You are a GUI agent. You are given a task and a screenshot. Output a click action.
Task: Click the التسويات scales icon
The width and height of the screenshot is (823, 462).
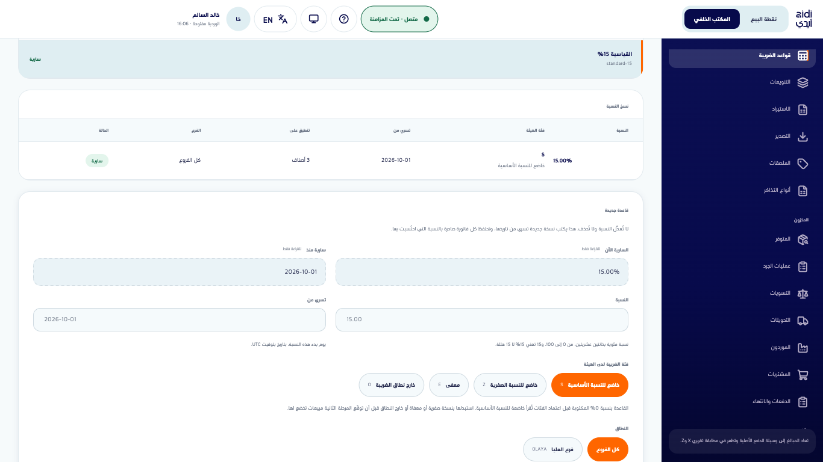click(803, 294)
